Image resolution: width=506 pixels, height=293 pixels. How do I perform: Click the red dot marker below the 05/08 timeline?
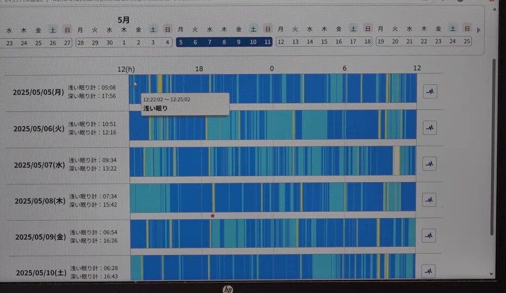click(x=213, y=216)
